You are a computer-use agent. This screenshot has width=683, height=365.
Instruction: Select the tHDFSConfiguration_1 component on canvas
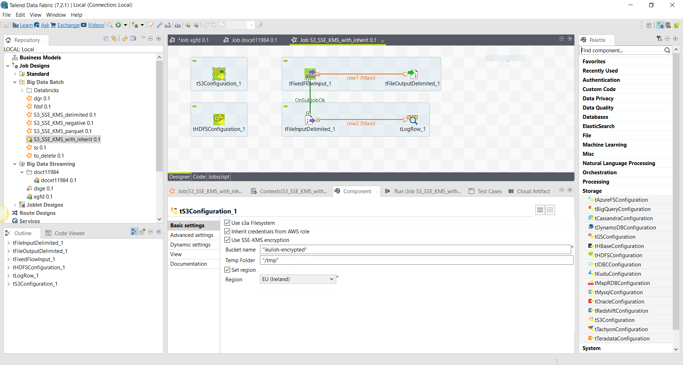tap(219, 120)
